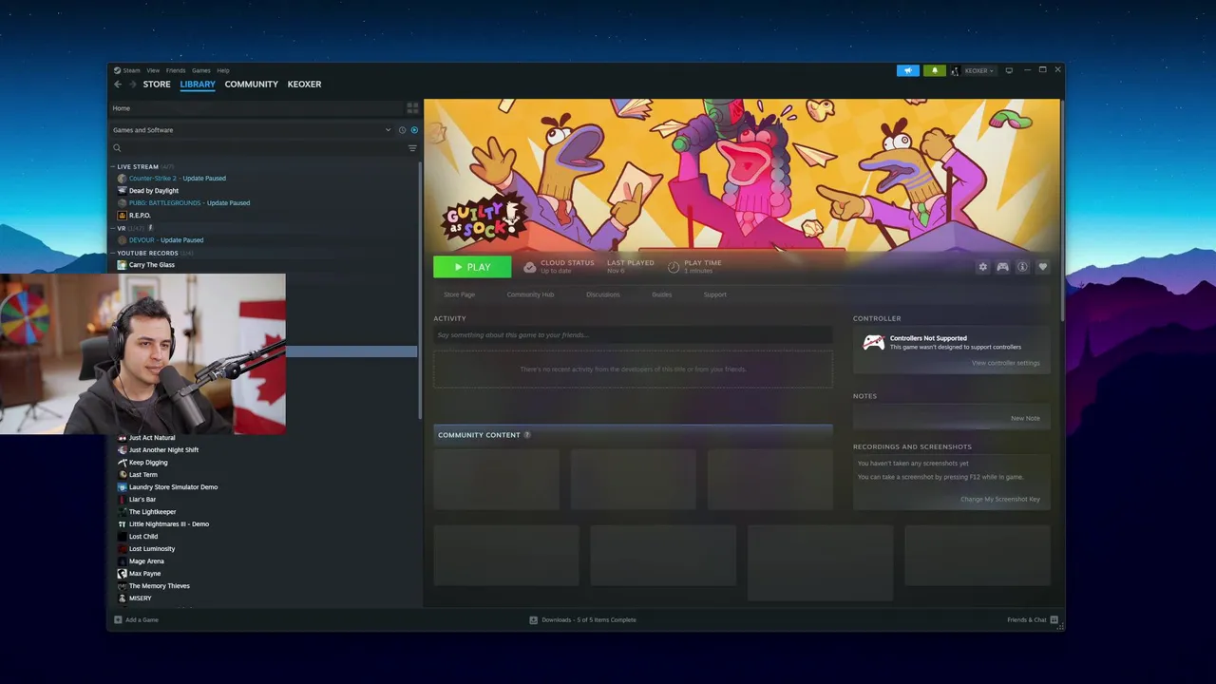Image resolution: width=1216 pixels, height=684 pixels.
Task: Click the Add a Game label
Action: 142,619
